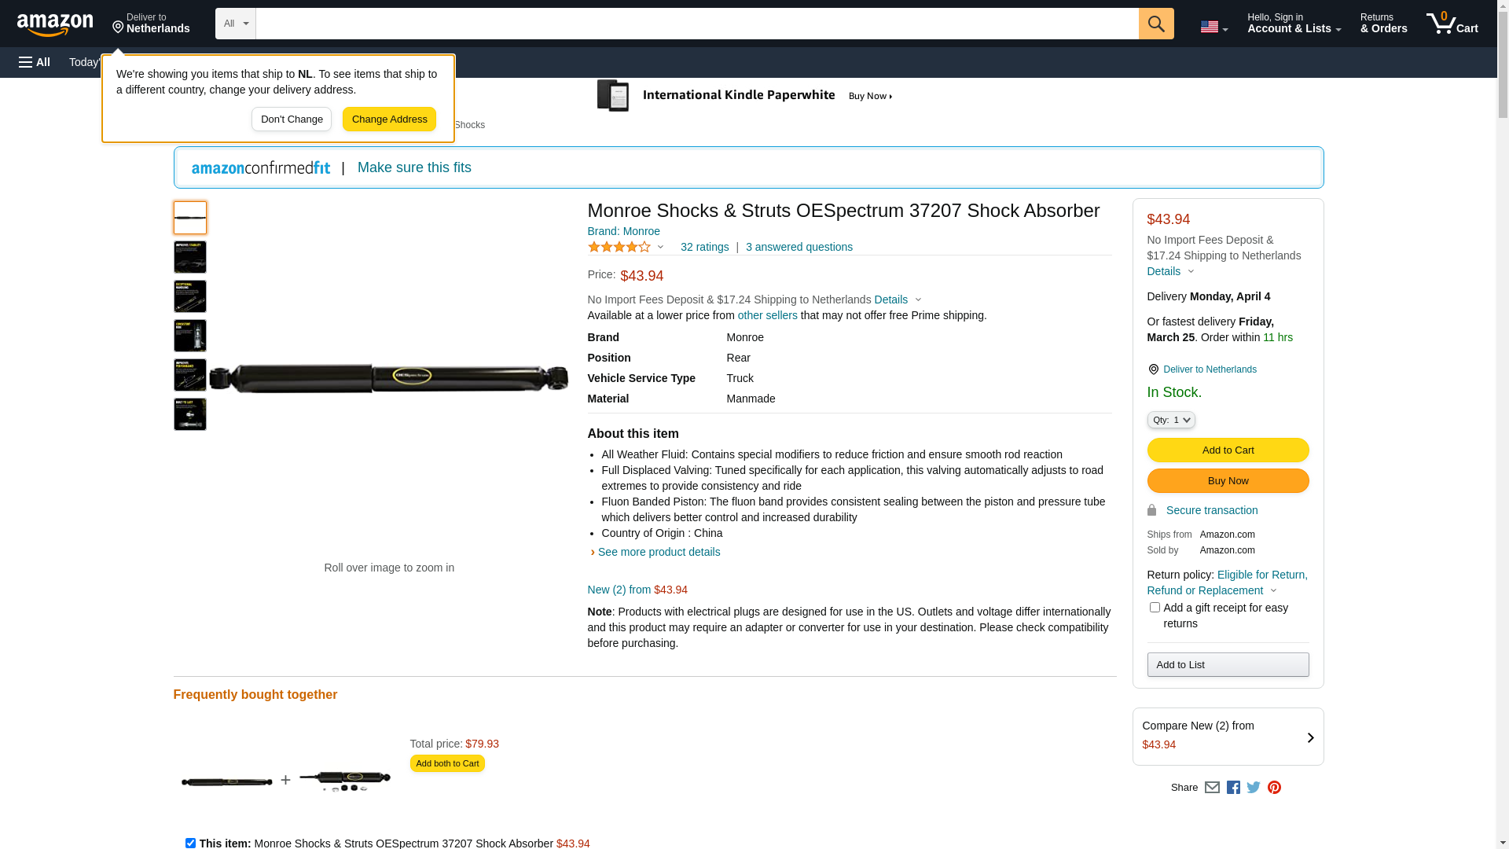Screen dimensions: 1509x849
Task: Click the Add to Cart button
Action: [x=1228, y=450]
